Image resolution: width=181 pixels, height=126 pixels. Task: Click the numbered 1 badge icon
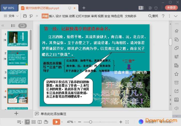click(x=141, y=8)
